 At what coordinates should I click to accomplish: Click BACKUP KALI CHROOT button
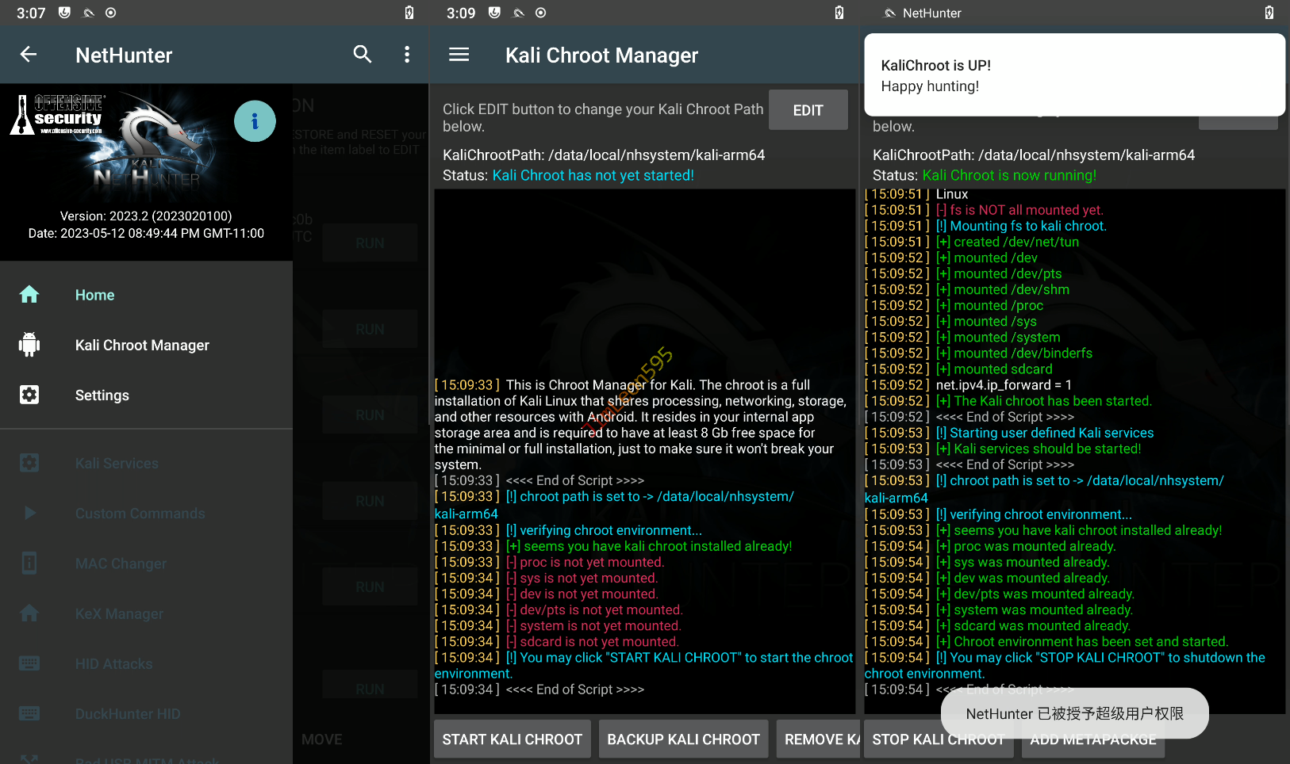[683, 739]
